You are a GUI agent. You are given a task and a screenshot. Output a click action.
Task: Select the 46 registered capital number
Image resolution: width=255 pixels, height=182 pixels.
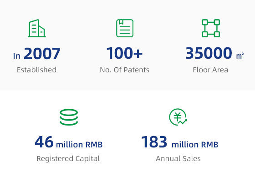point(44,142)
